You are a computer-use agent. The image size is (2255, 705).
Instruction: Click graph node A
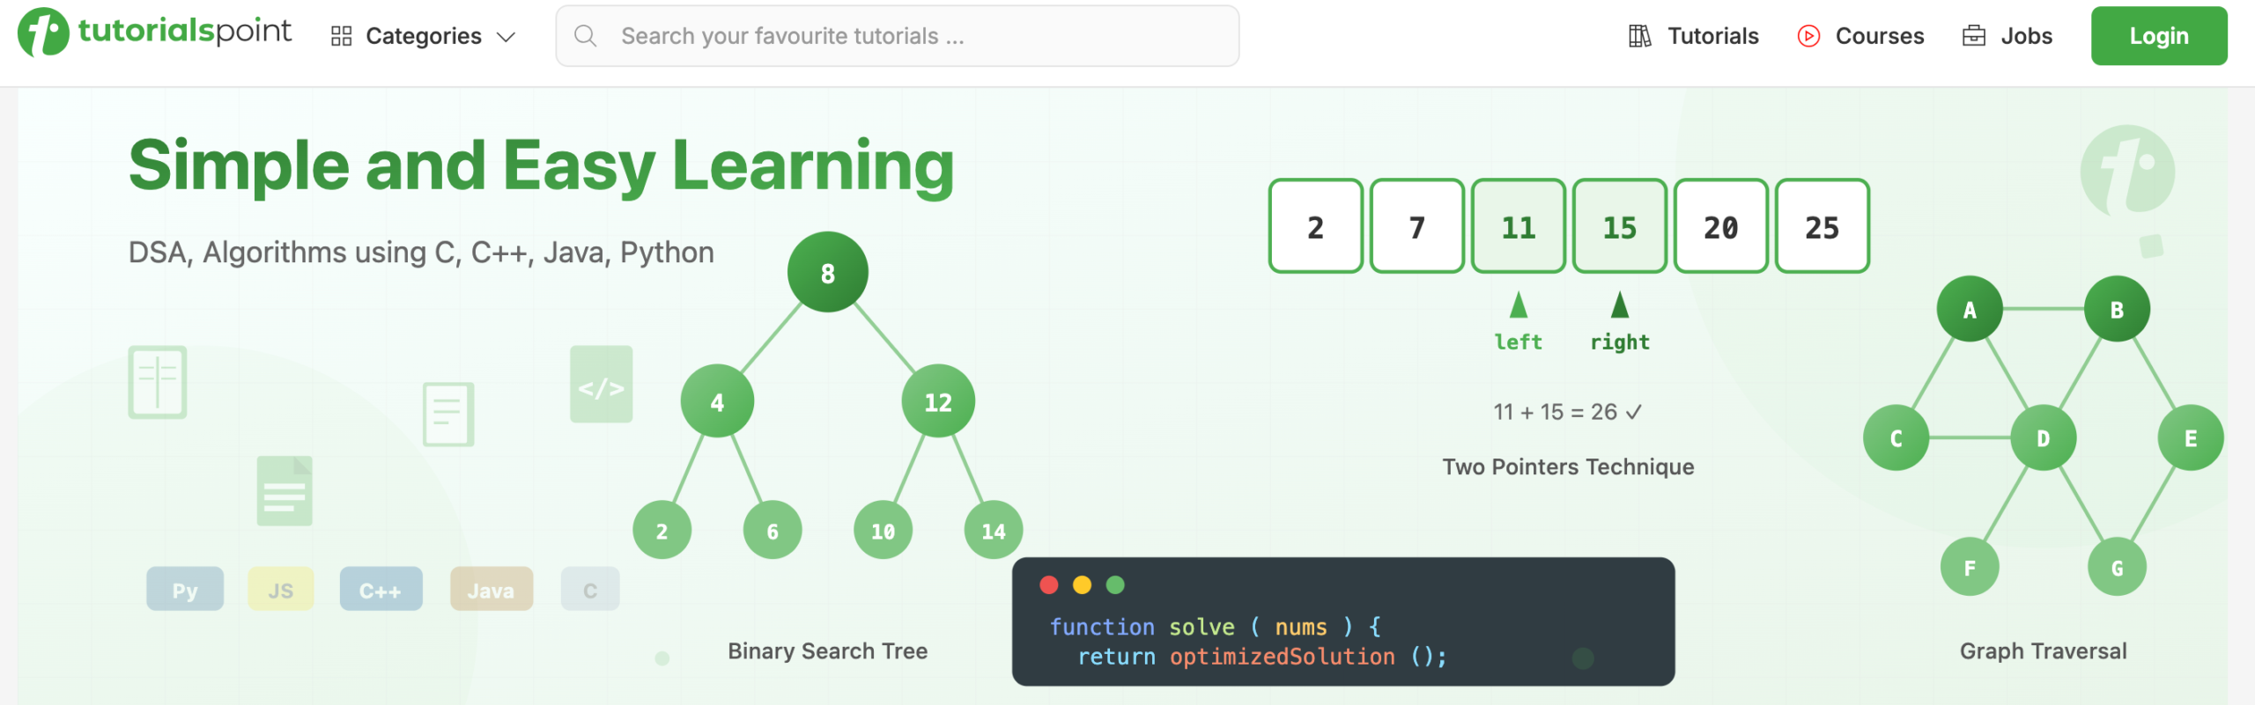1970,309
